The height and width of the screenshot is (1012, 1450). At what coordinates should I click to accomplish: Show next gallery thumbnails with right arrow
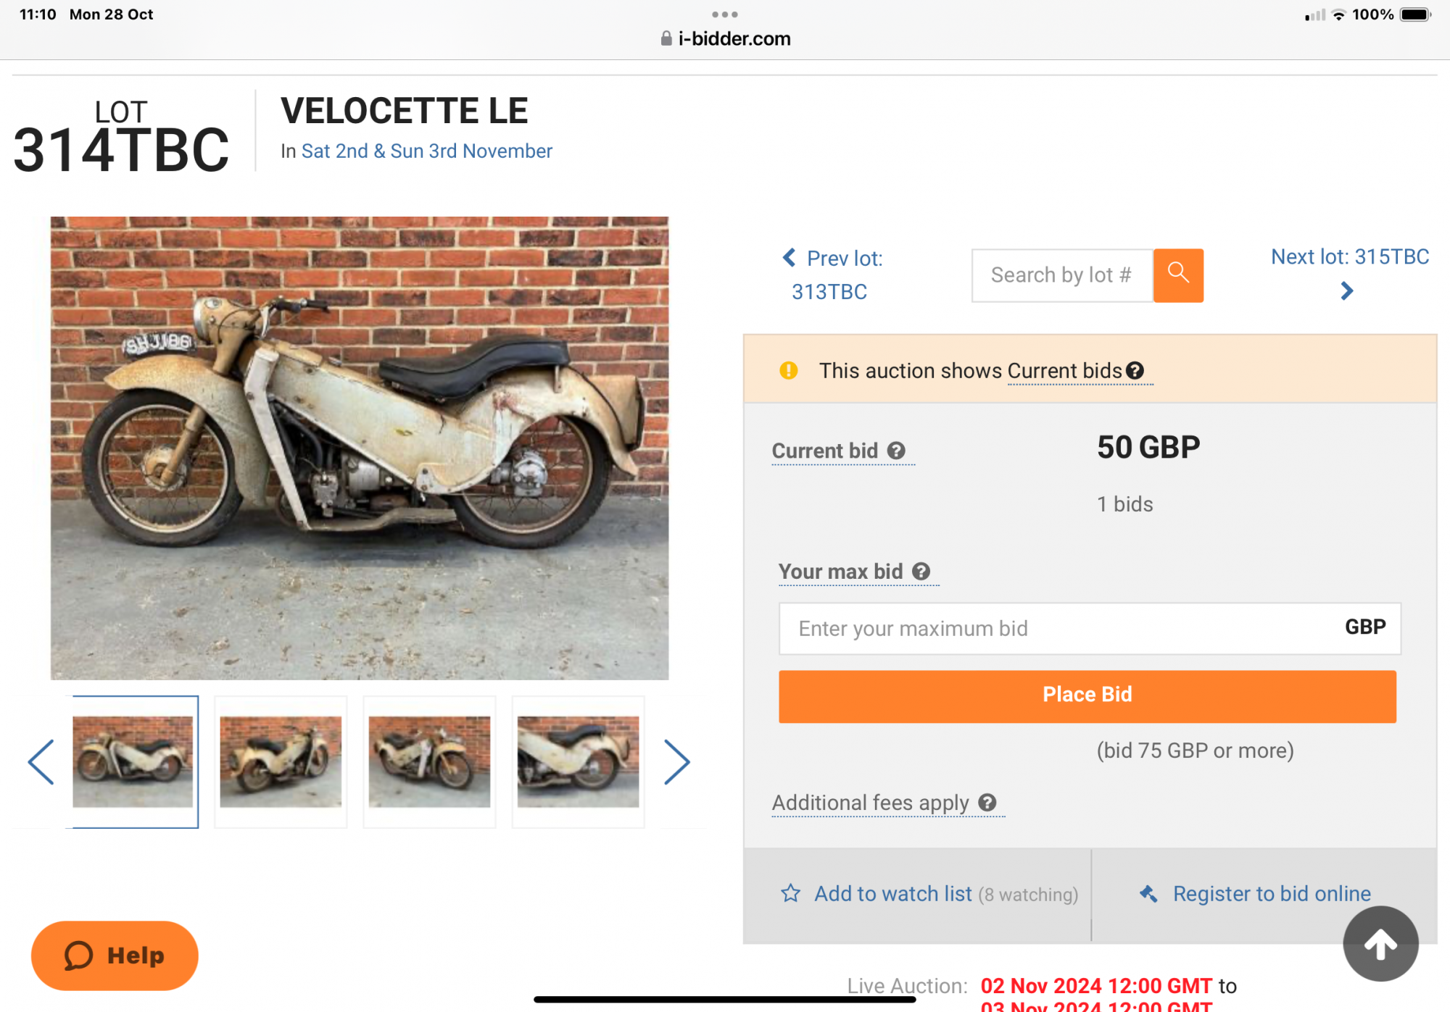coord(676,762)
